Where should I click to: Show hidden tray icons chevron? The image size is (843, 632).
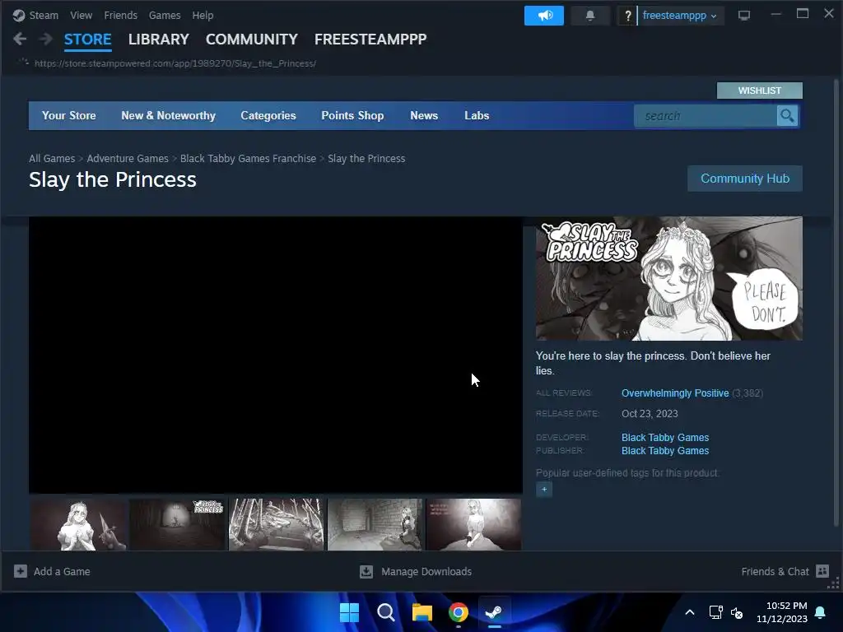coord(690,612)
